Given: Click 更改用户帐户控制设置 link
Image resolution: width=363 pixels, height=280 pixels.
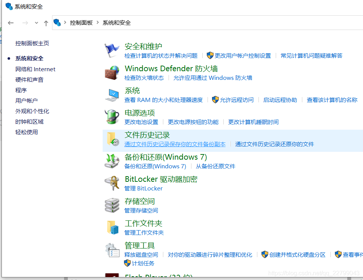Looking at the screenshot, I should coord(243,55).
